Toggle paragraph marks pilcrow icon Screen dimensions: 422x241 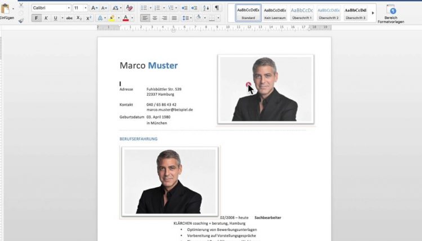click(217, 8)
